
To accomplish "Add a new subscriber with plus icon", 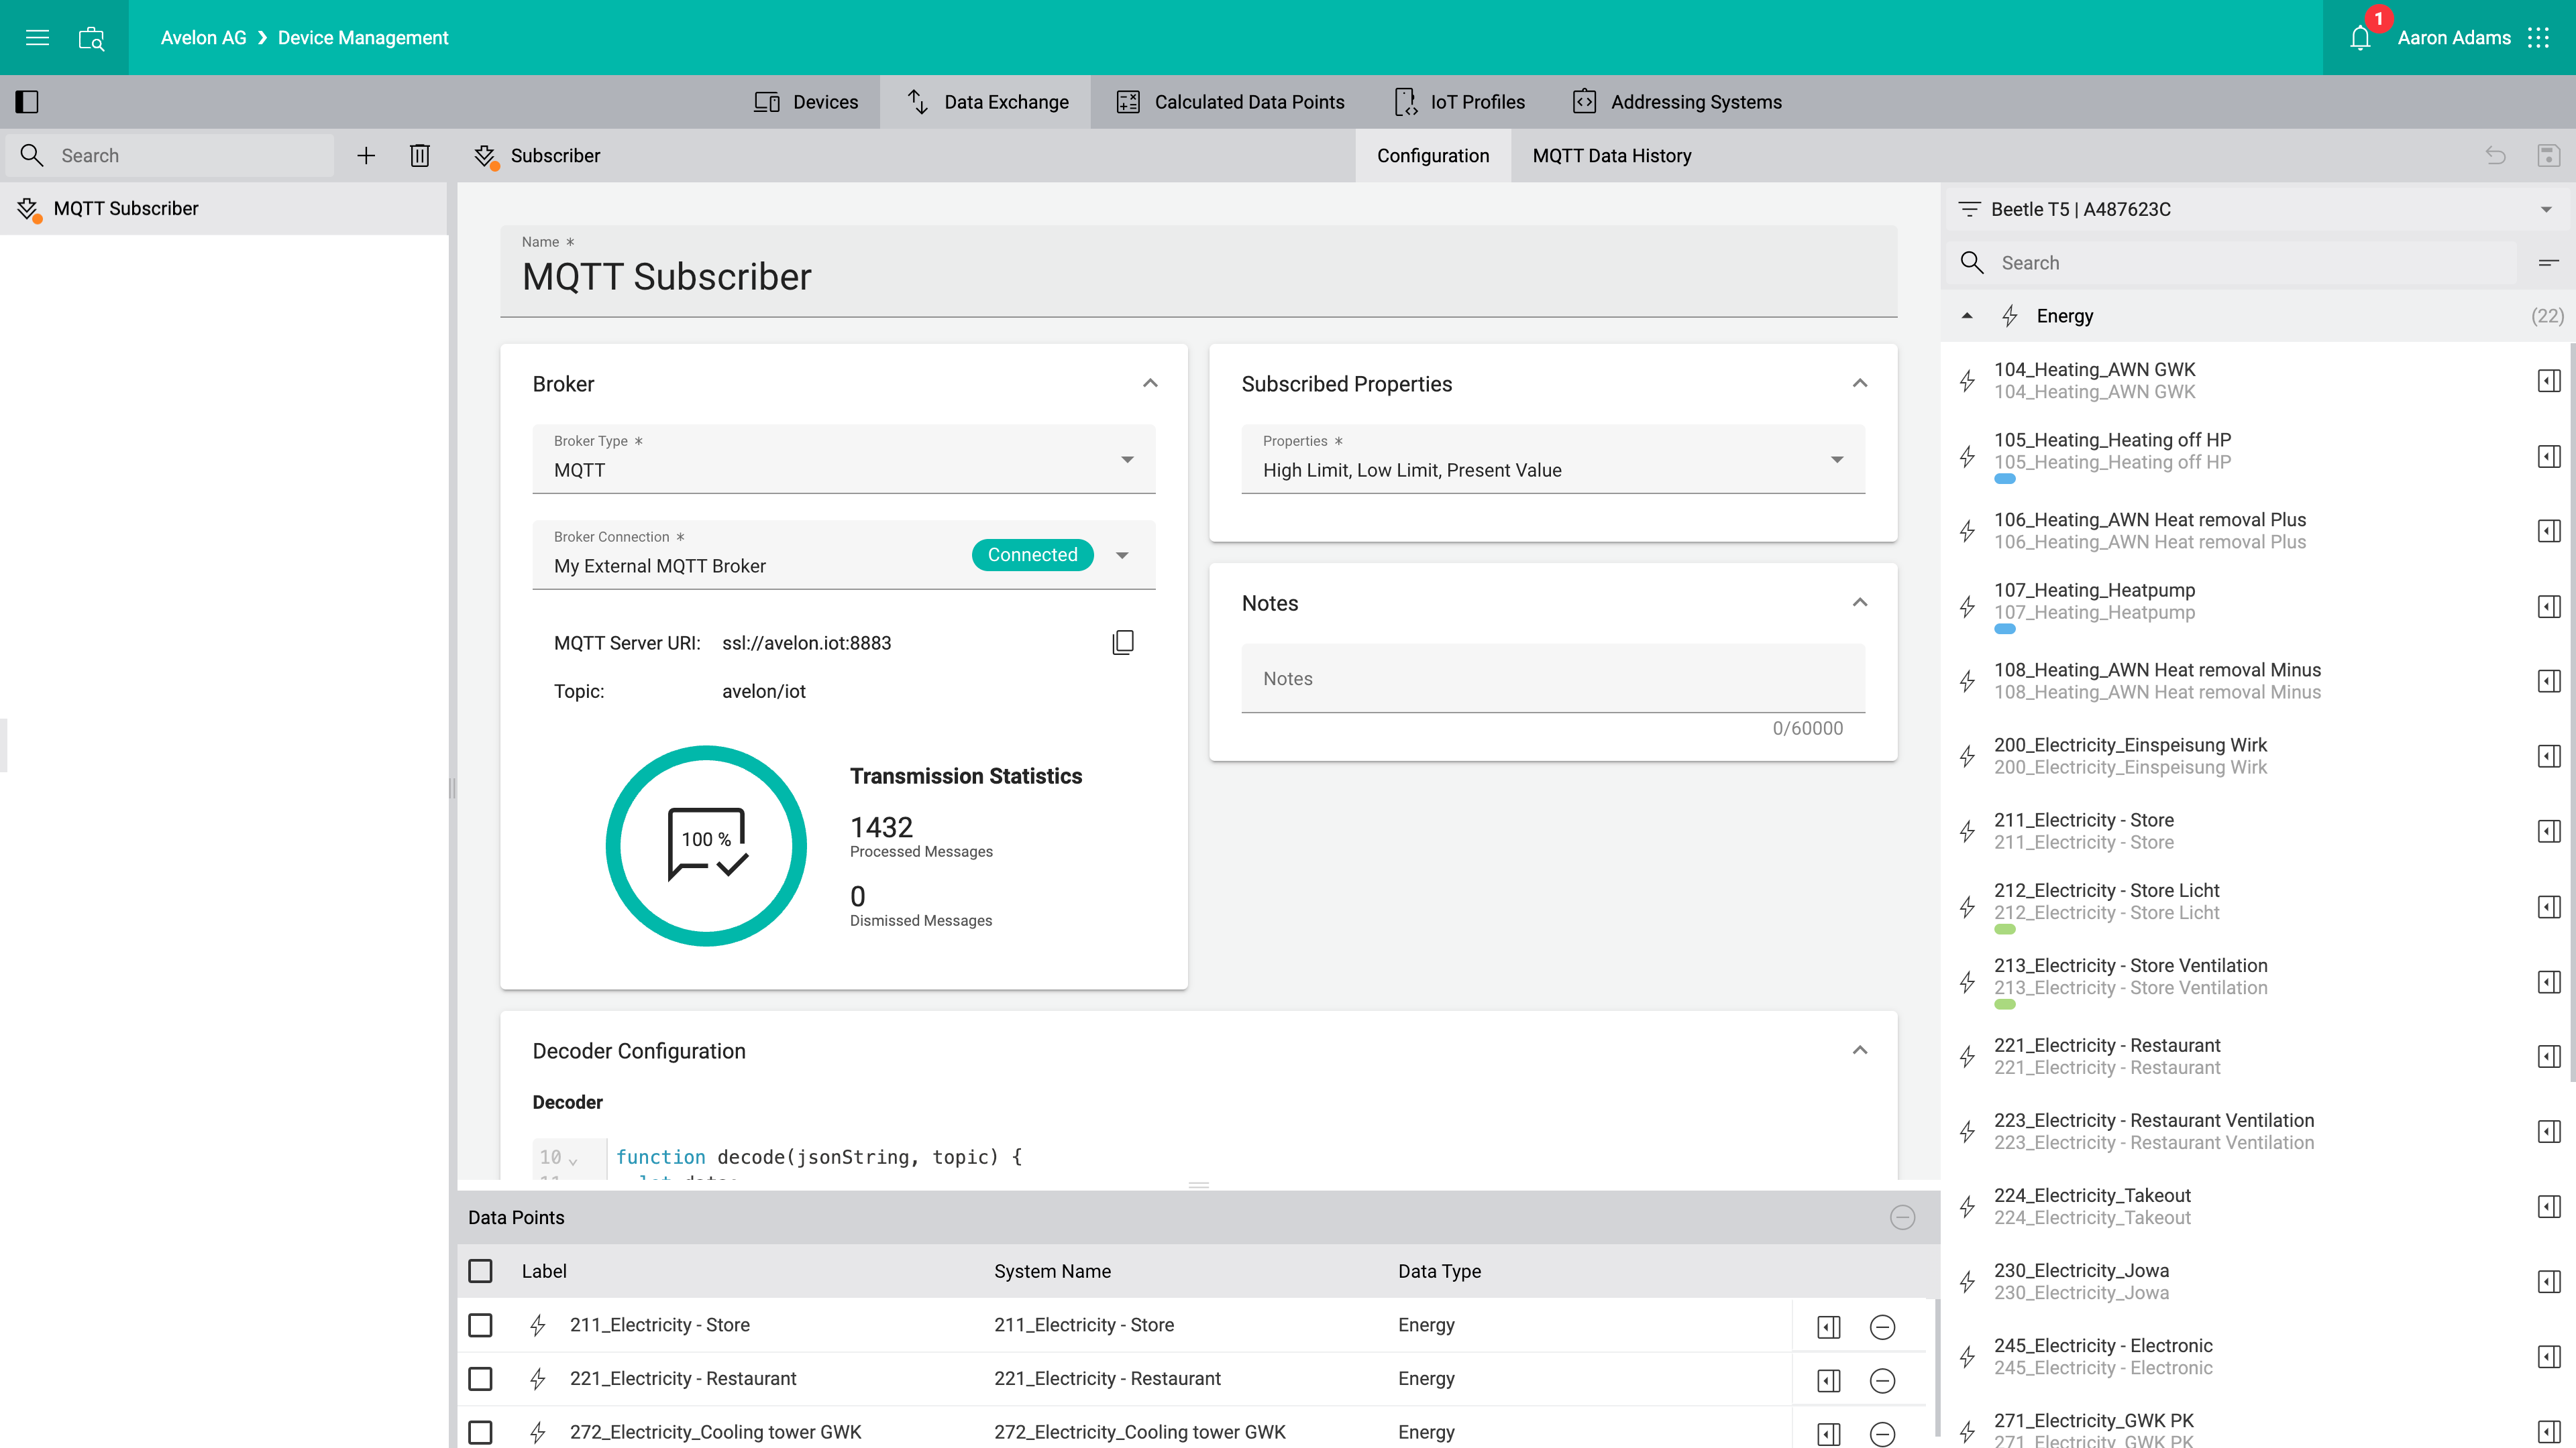I will 366,156.
